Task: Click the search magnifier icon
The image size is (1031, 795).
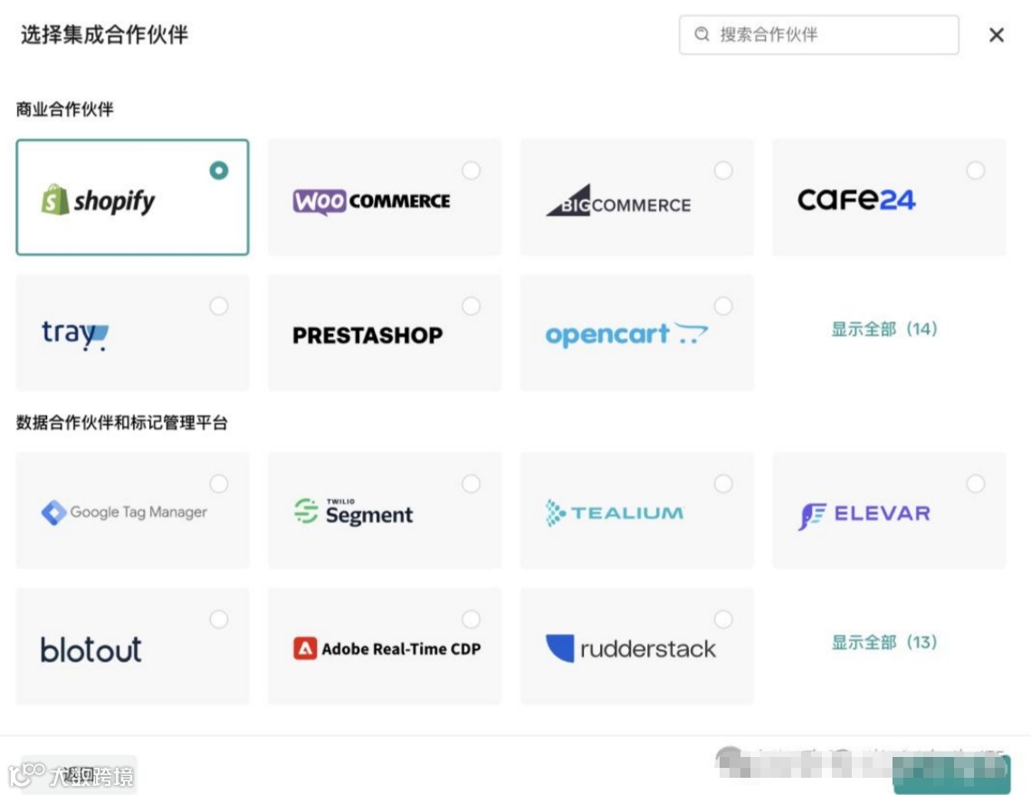Action: coord(702,34)
